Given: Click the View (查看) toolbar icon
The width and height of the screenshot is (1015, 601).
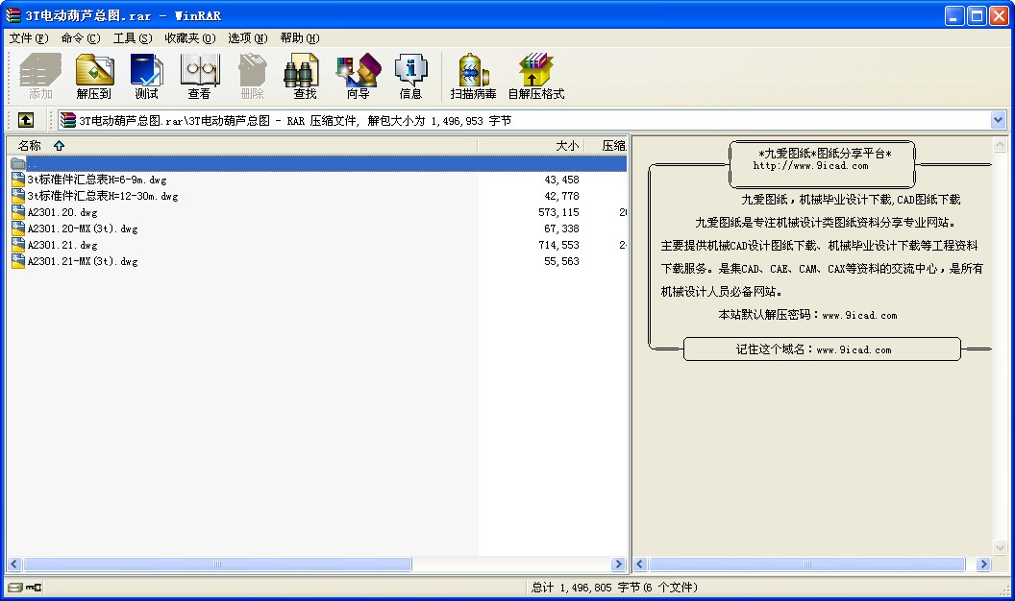Looking at the screenshot, I should point(199,76).
